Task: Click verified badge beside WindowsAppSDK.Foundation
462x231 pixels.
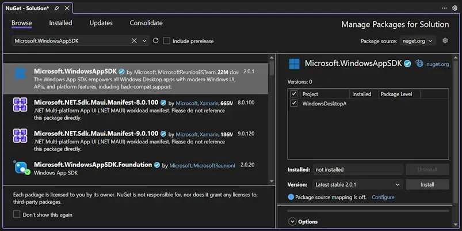Action: [157, 165]
